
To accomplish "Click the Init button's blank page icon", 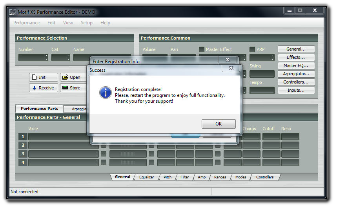I will tap(34, 77).
